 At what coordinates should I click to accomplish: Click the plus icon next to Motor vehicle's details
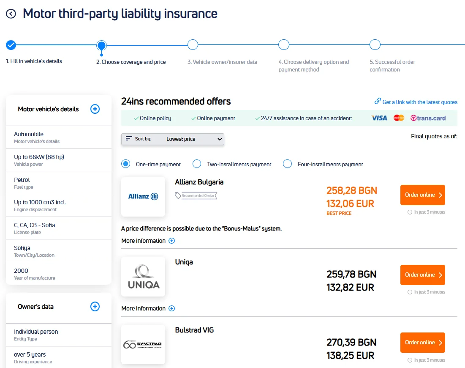pyautogui.click(x=95, y=109)
